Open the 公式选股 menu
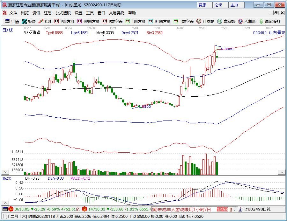This screenshot has width=287, height=221. coord(63,13)
